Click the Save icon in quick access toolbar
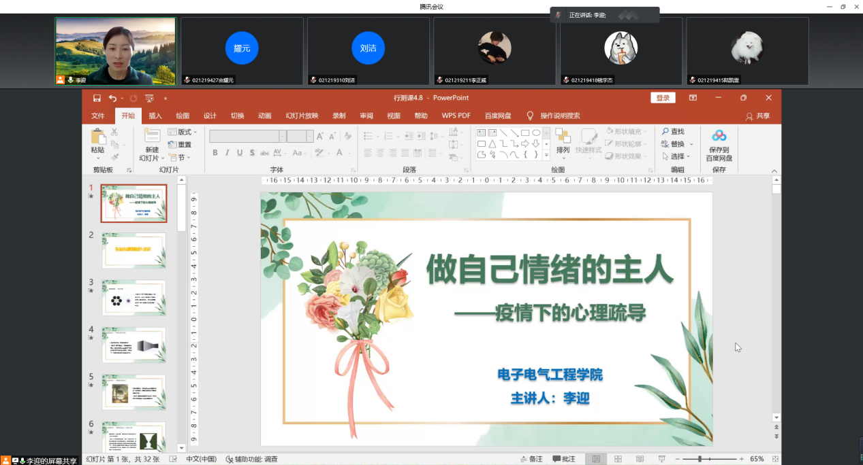This screenshot has width=863, height=465. (x=97, y=98)
